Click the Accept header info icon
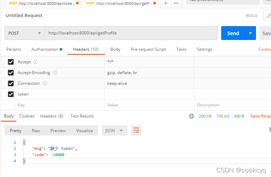 (x=36, y=62)
